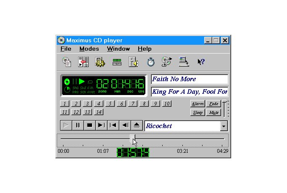Toggle the Fade button
Image resolution: width=287 pixels, height=193 pixels.
pos(213,103)
